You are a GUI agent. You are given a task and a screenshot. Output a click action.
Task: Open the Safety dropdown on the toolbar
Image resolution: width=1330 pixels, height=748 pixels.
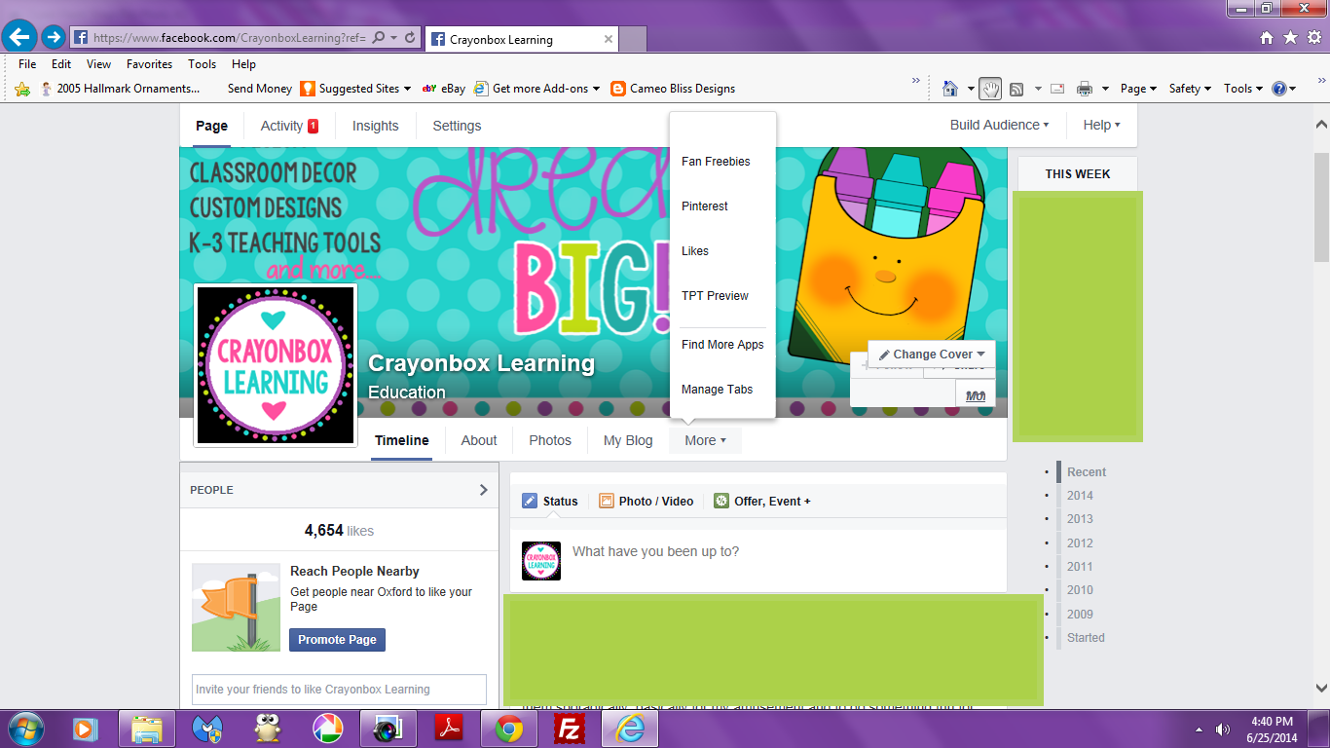[x=1186, y=88]
